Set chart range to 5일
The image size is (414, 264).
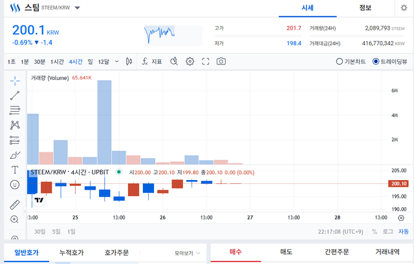pyautogui.click(x=56, y=232)
